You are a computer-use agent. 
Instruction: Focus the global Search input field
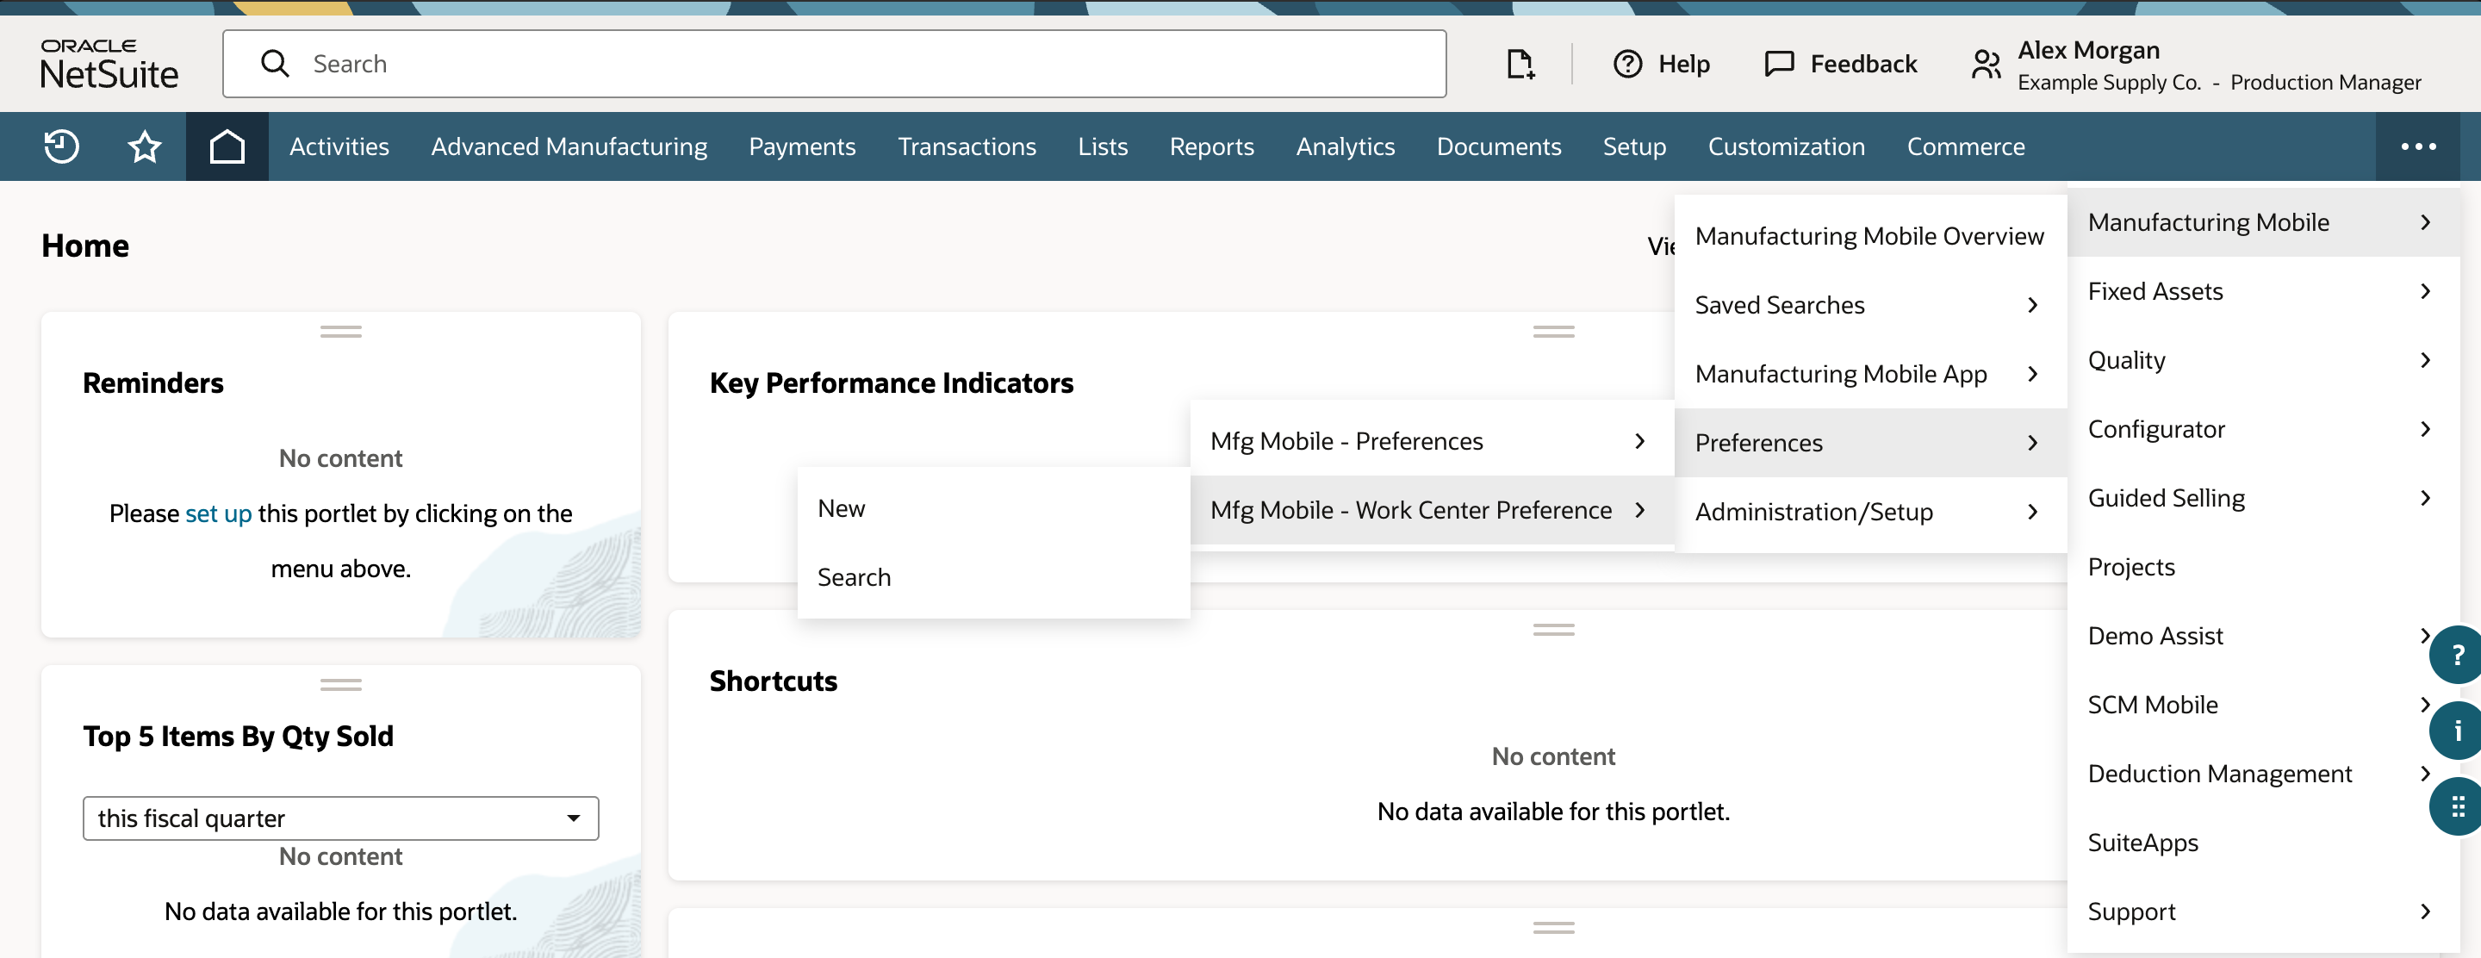834,64
